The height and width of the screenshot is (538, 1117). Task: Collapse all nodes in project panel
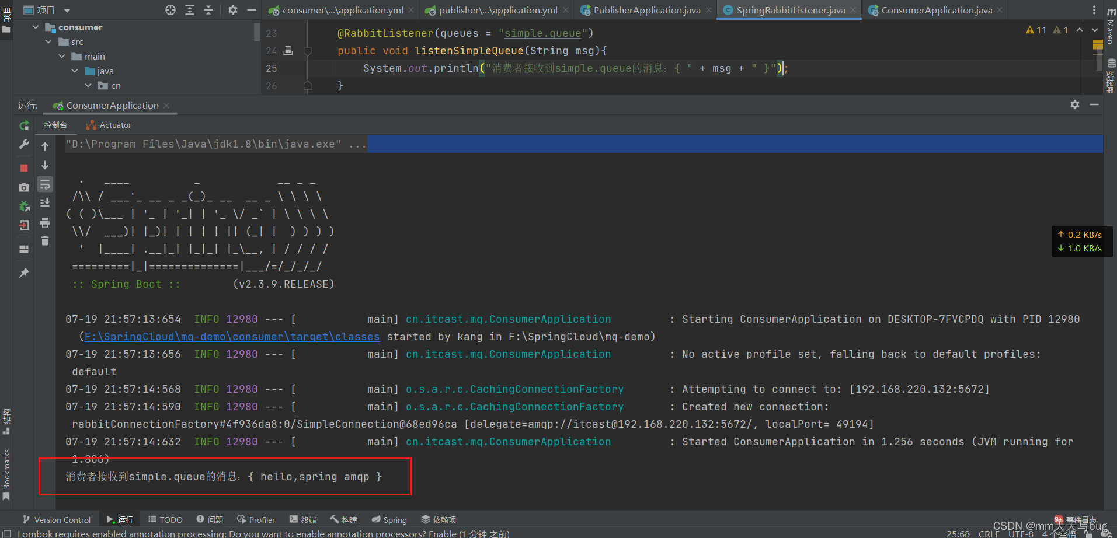point(208,10)
